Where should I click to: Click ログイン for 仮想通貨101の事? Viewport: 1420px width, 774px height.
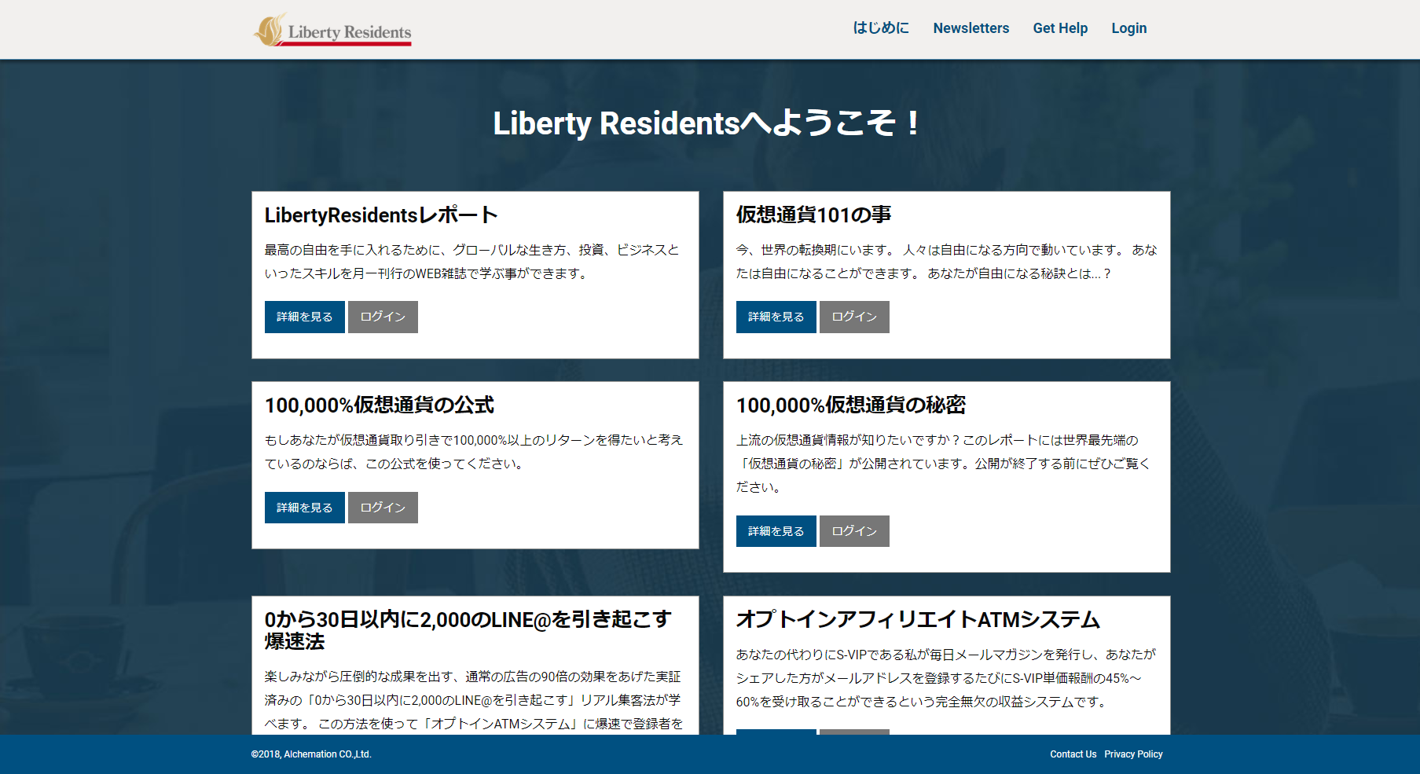coord(854,317)
